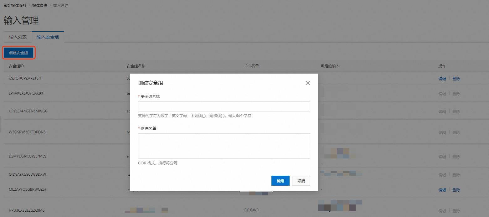This screenshot has height=217, width=489.
Task: Confirm with the 确定 button
Action: point(281,181)
